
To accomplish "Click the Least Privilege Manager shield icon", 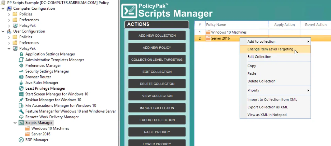I will pyautogui.click(x=21, y=88).
